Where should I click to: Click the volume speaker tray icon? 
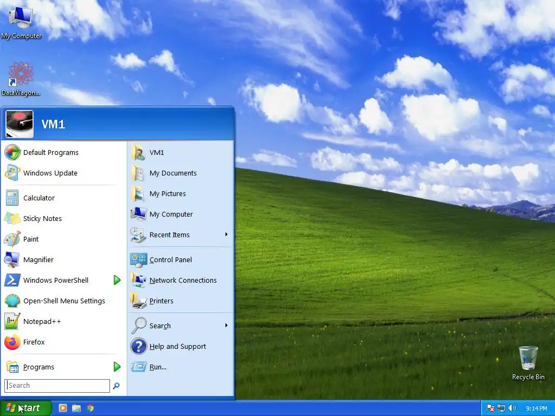point(512,408)
